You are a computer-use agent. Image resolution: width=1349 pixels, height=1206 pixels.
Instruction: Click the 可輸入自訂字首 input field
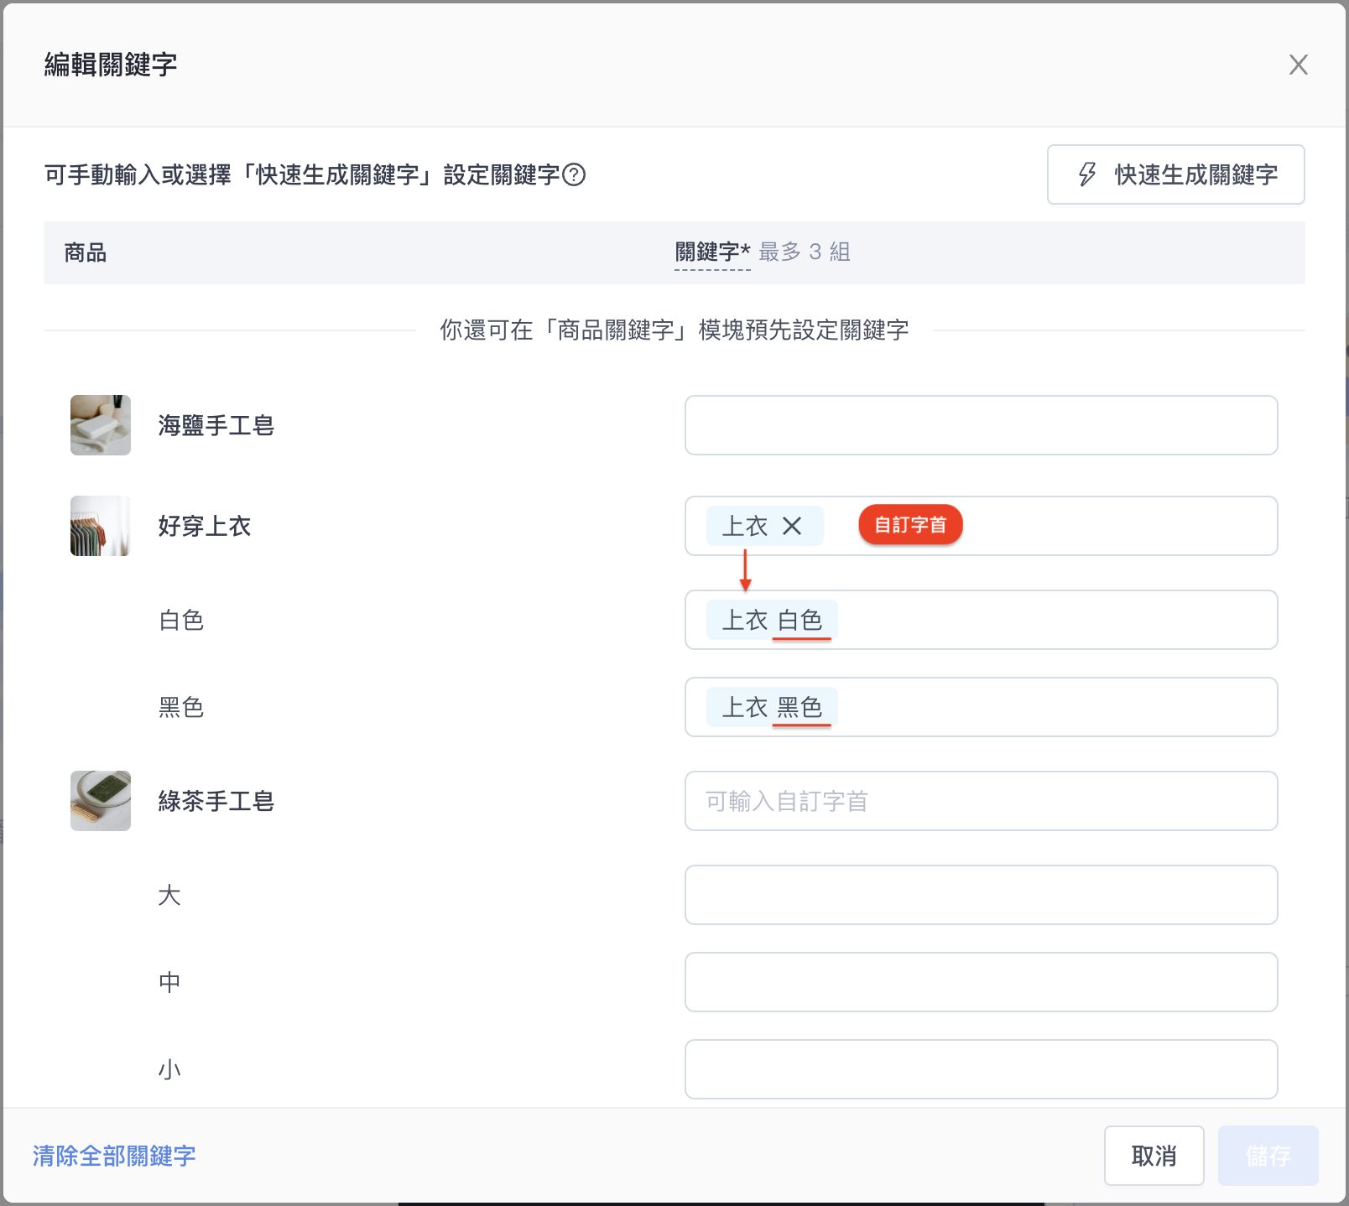tap(981, 801)
